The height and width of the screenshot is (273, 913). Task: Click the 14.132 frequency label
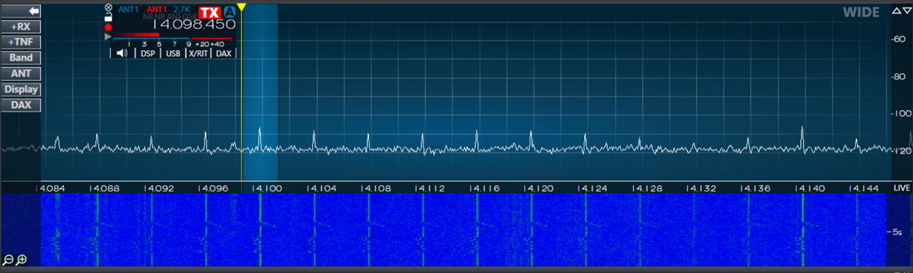pyautogui.click(x=701, y=188)
